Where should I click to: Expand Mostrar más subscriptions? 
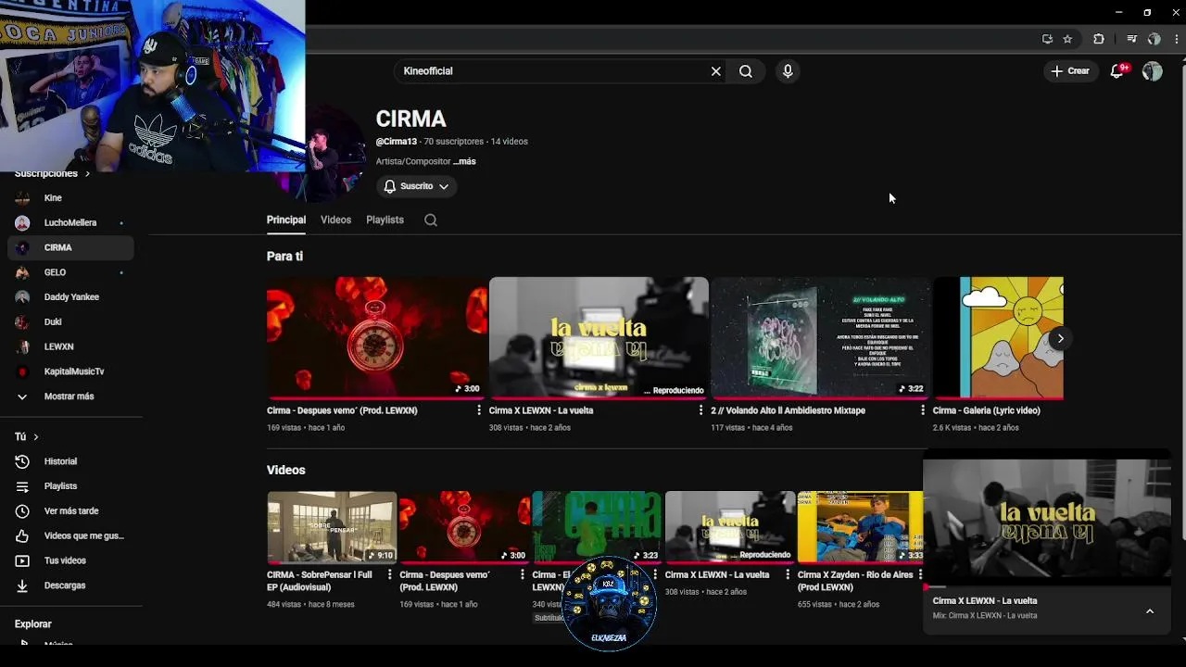[x=71, y=396]
